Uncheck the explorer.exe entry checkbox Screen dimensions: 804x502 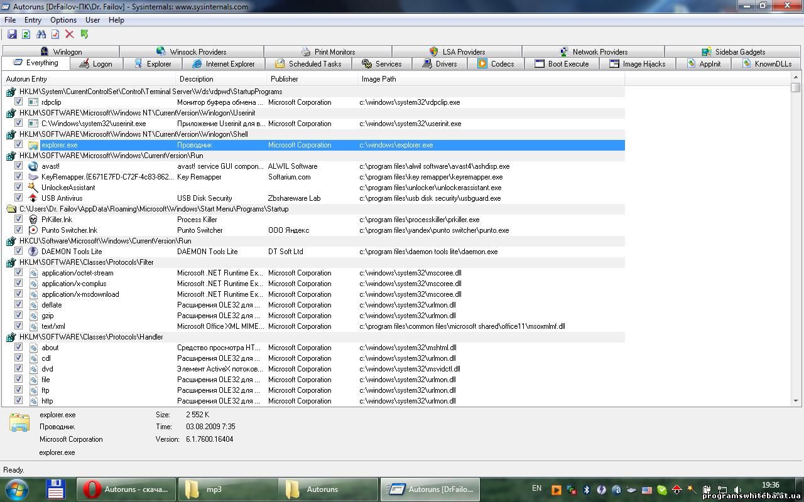click(x=18, y=144)
